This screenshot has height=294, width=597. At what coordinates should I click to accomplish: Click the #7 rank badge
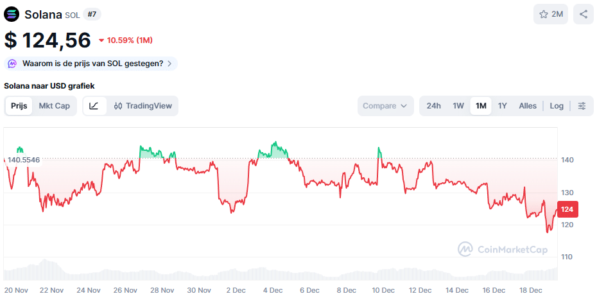pyautogui.click(x=92, y=14)
